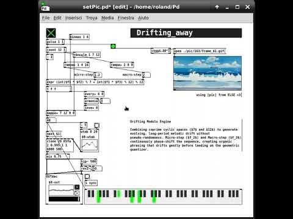This screenshot has width=293, height=219.
Task: Select the number box showing 48
Action: point(51,120)
